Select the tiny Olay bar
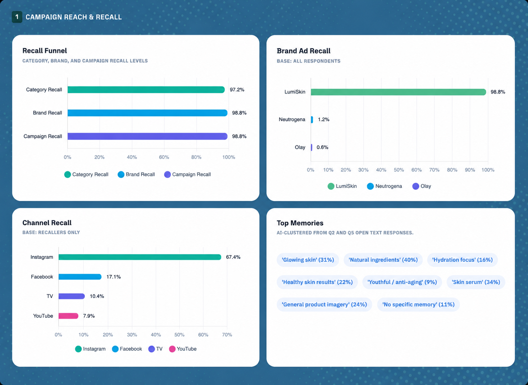Image resolution: width=528 pixels, height=385 pixels. 311,147
